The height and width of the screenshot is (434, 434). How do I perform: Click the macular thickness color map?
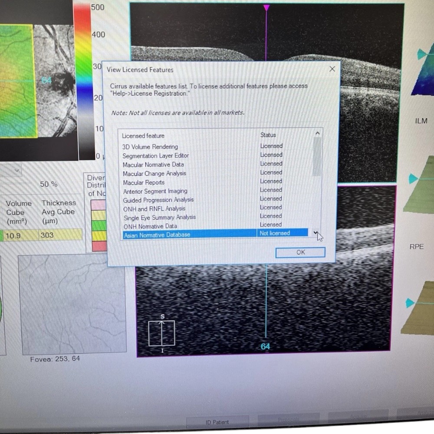coord(17,81)
